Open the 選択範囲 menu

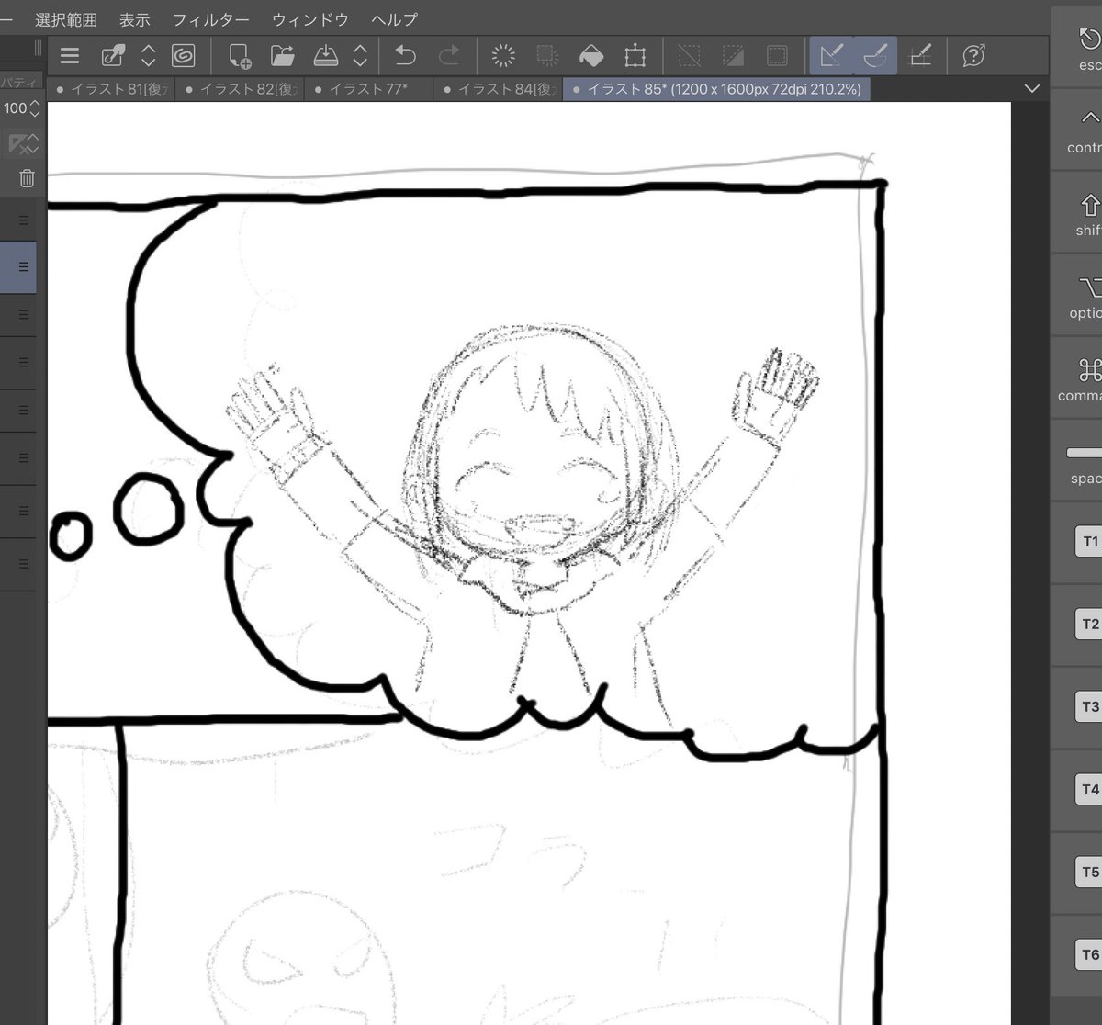[66, 19]
